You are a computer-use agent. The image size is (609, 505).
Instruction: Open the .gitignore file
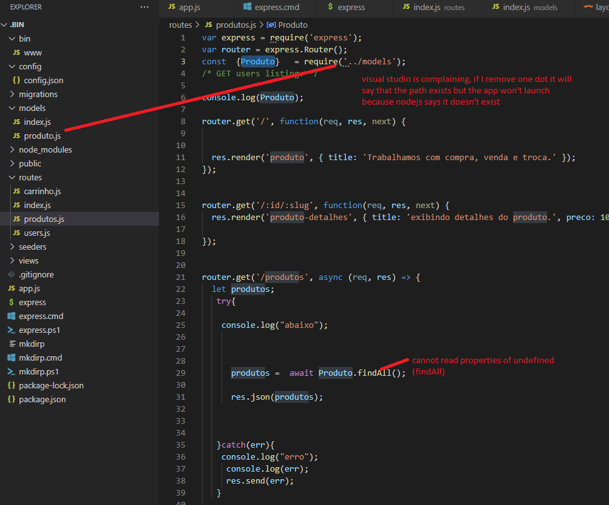coord(37,275)
